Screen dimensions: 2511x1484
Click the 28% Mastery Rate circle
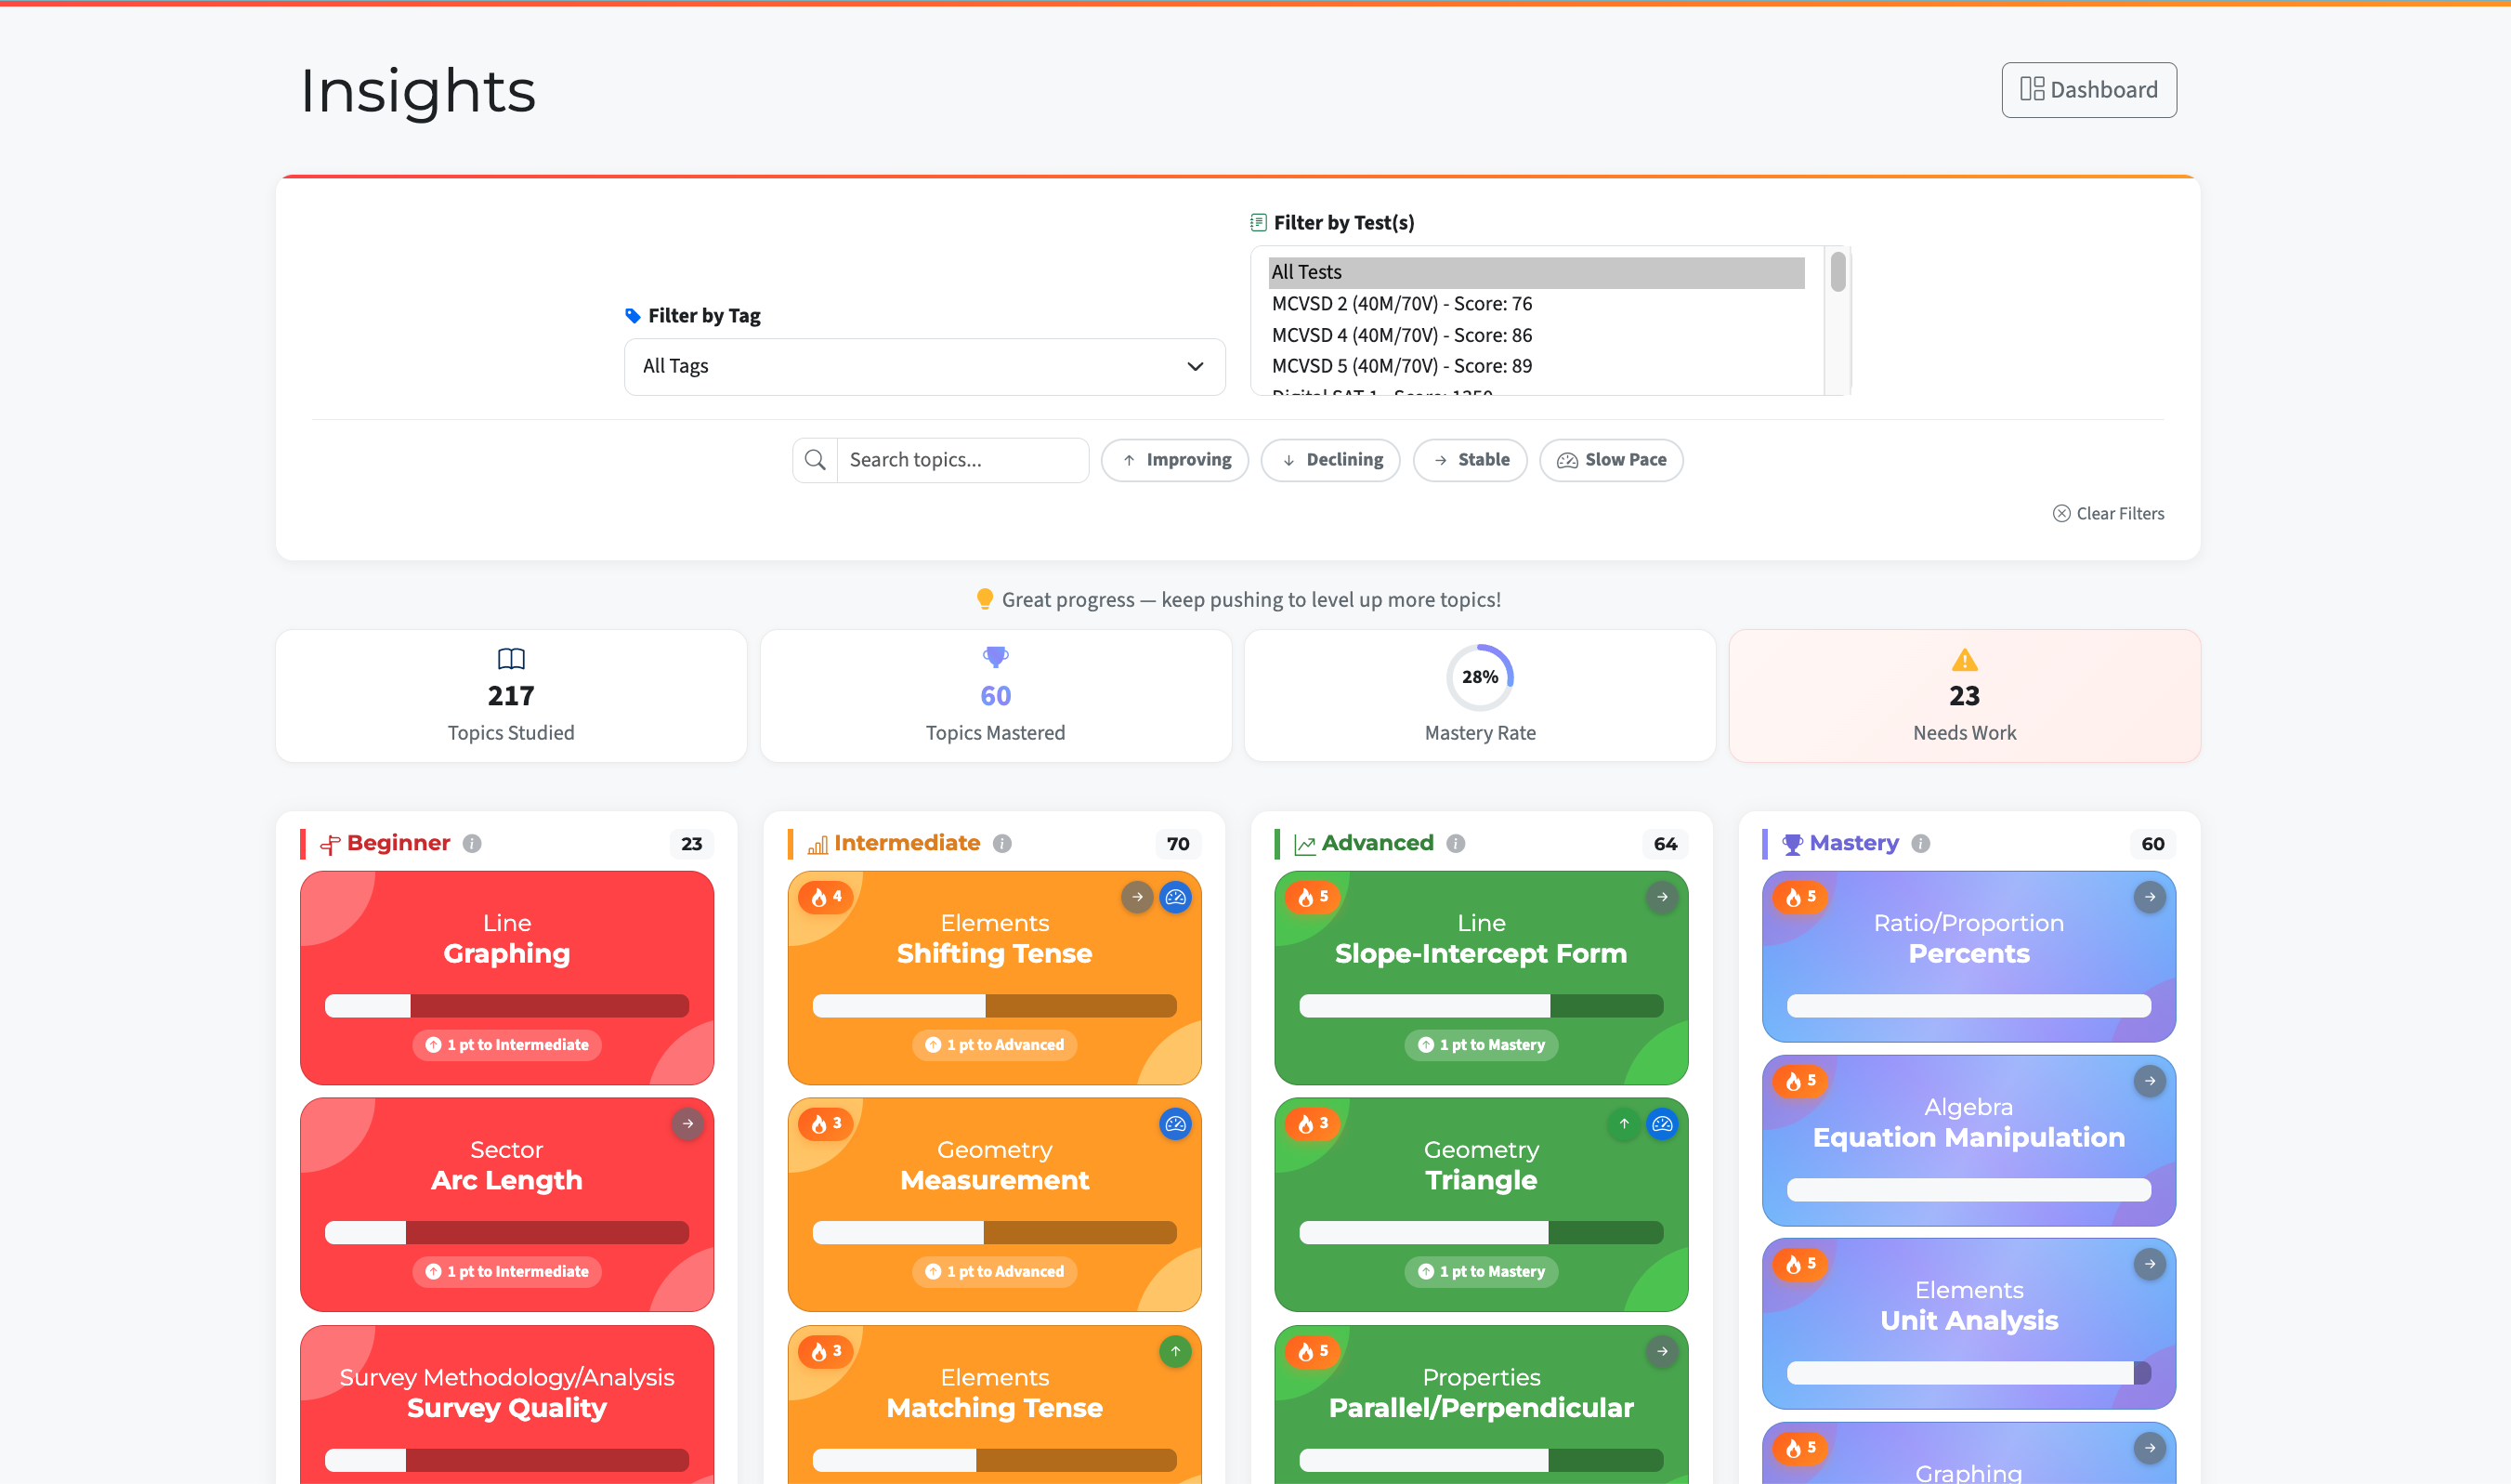(x=1480, y=677)
